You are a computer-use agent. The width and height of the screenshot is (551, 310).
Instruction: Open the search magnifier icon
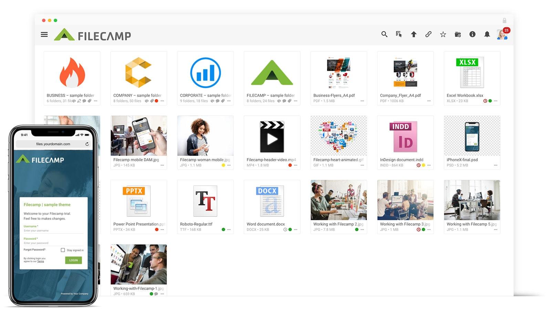tap(384, 34)
